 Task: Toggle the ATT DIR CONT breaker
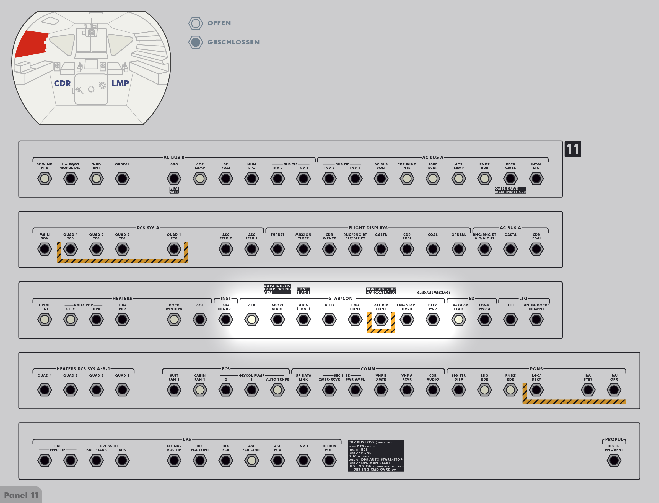click(381, 320)
